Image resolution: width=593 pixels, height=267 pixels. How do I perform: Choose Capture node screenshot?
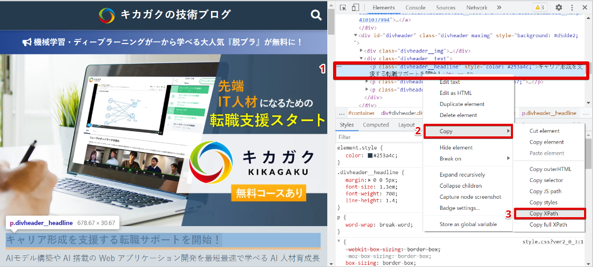[469, 197]
